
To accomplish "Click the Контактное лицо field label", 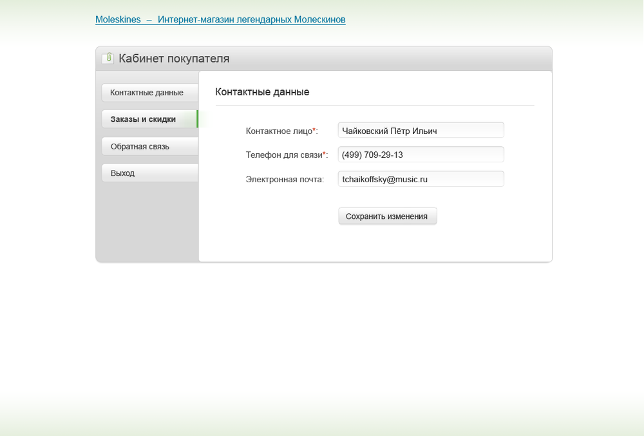I will pos(278,131).
